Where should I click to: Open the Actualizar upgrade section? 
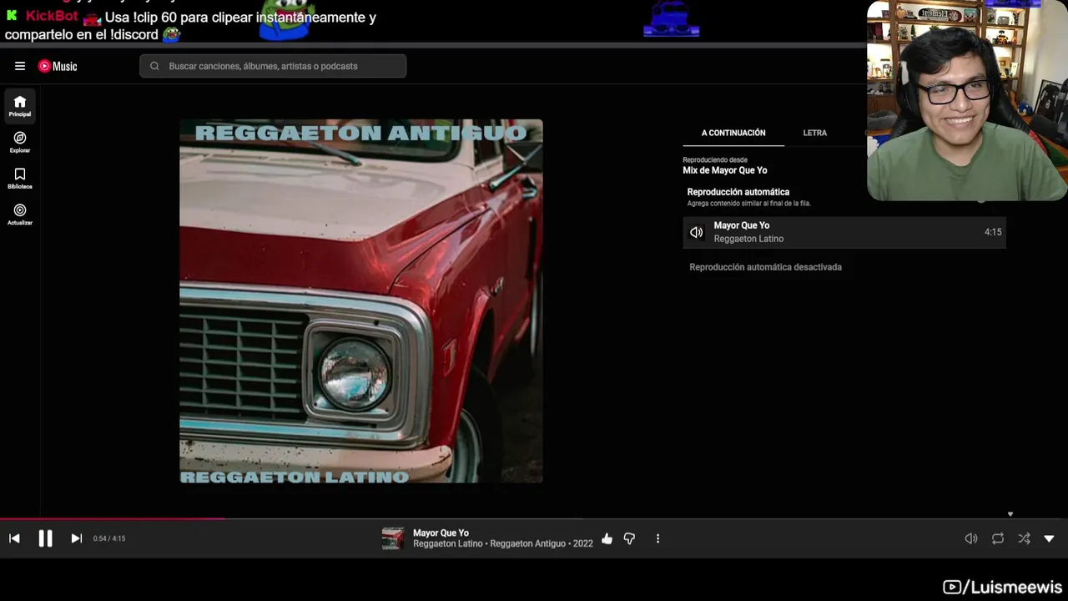(x=20, y=215)
